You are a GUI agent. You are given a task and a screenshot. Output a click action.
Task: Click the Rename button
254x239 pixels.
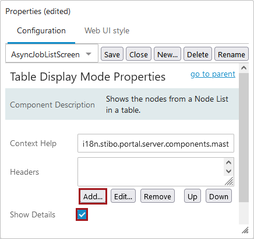(231, 54)
